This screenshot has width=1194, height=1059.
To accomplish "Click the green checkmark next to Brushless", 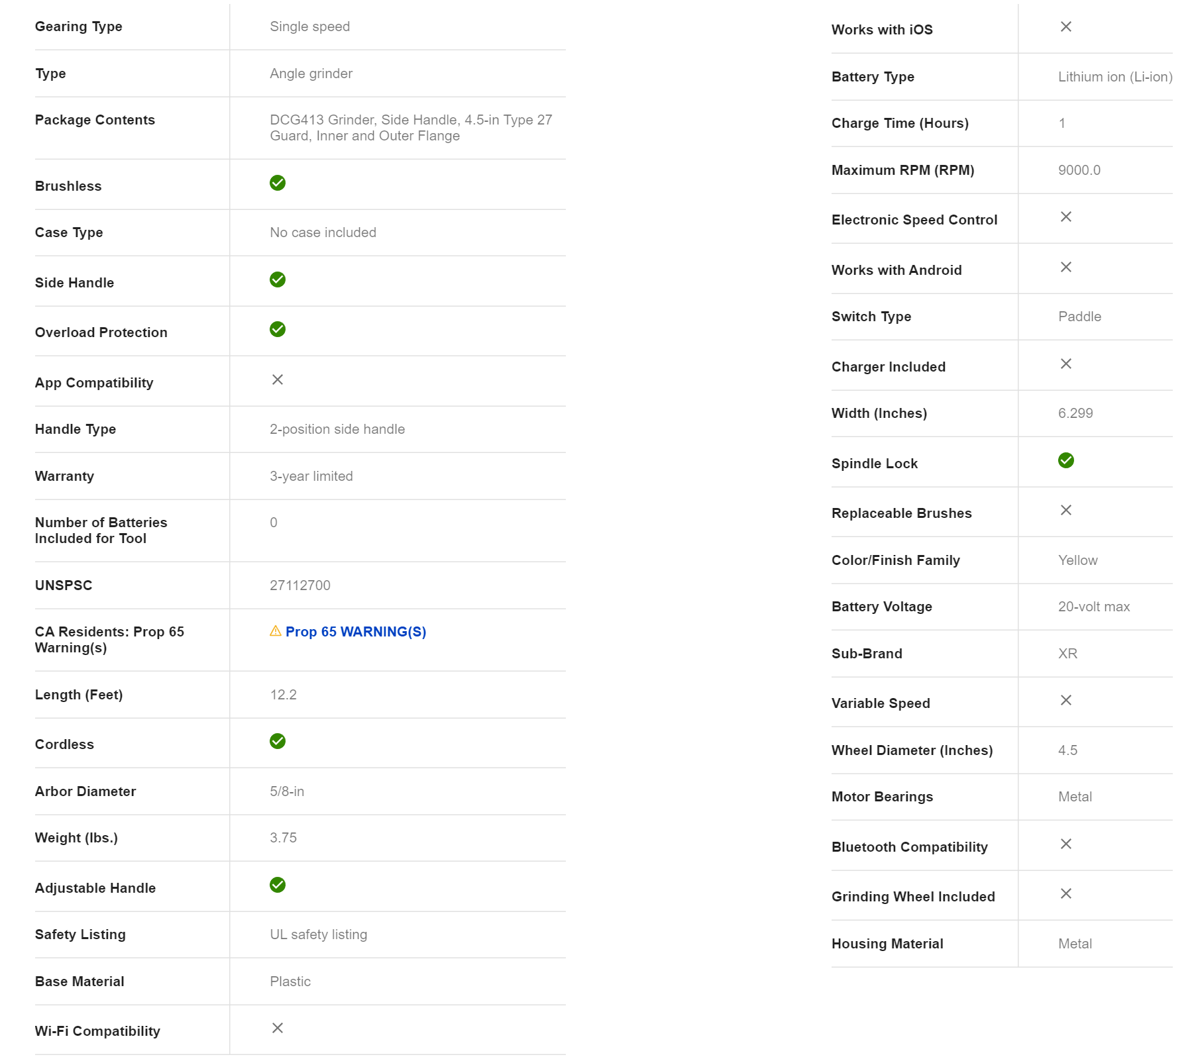I will click(278, 183).
